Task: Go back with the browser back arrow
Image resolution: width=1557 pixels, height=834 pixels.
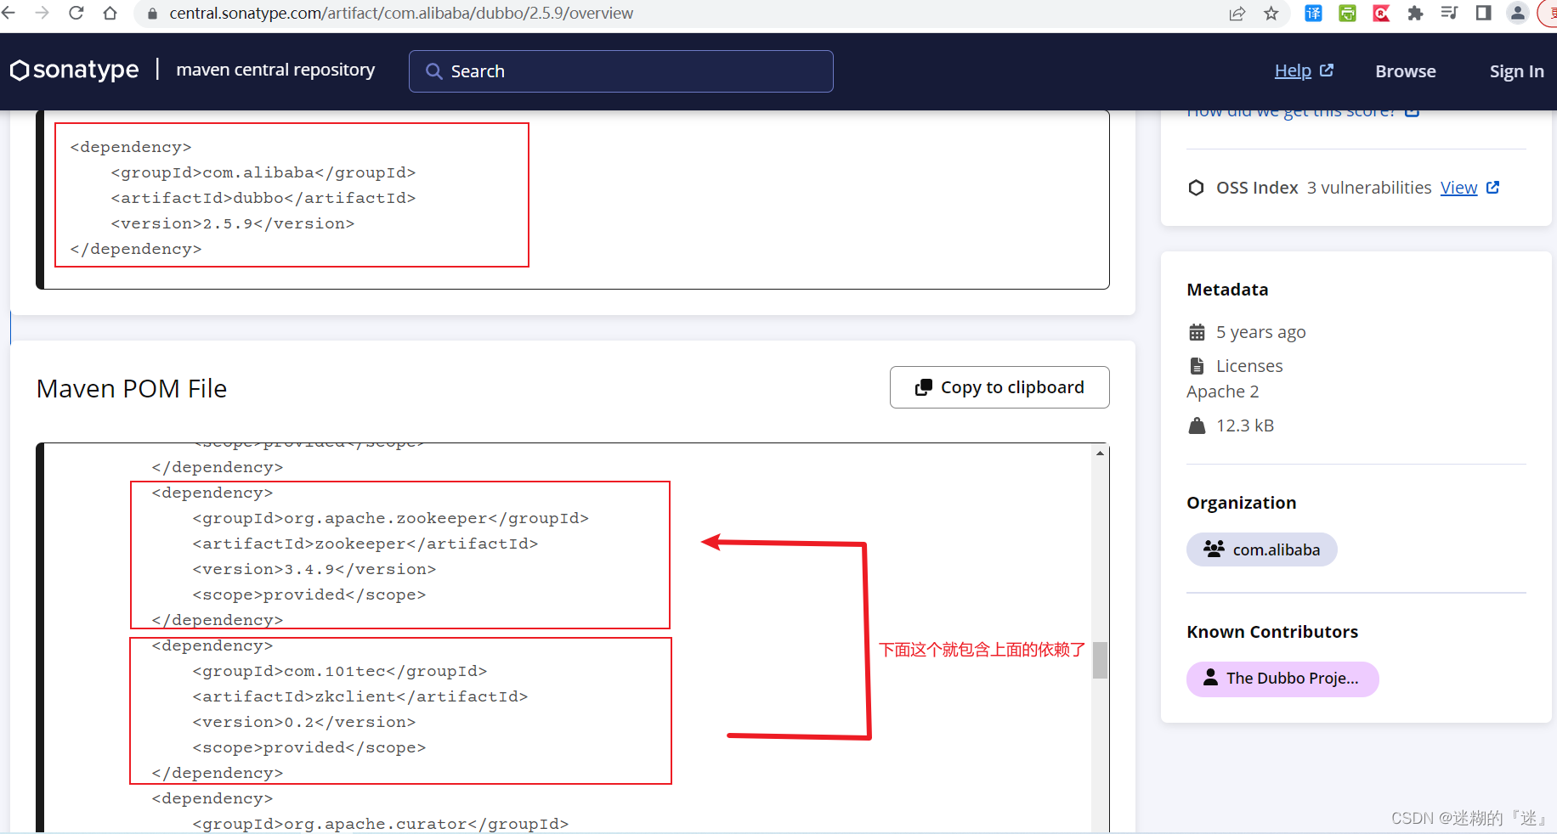Action: coord(8,13)
